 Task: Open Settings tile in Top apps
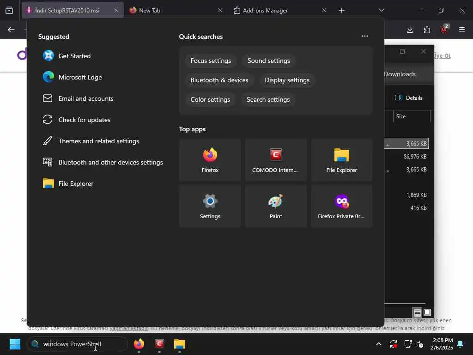pyautogui.click(x=210, y=206)
